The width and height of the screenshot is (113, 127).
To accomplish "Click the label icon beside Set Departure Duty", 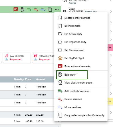I will 60,42.
